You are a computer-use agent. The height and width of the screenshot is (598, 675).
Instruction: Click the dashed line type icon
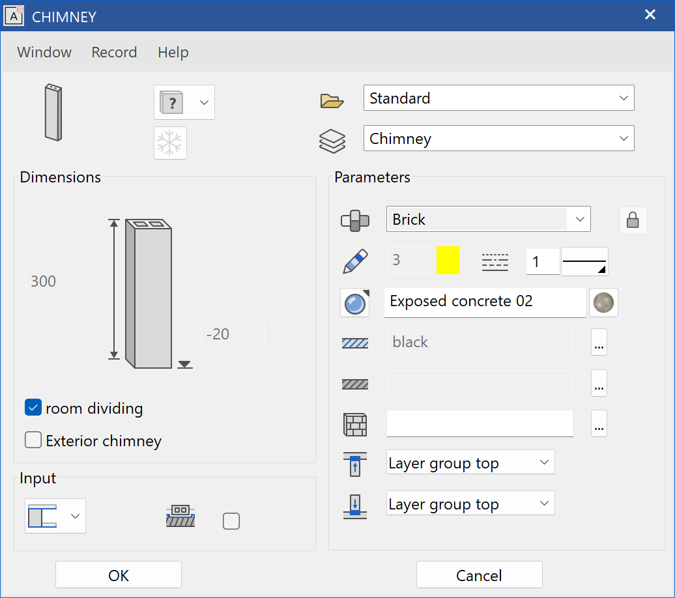[495, 262]
